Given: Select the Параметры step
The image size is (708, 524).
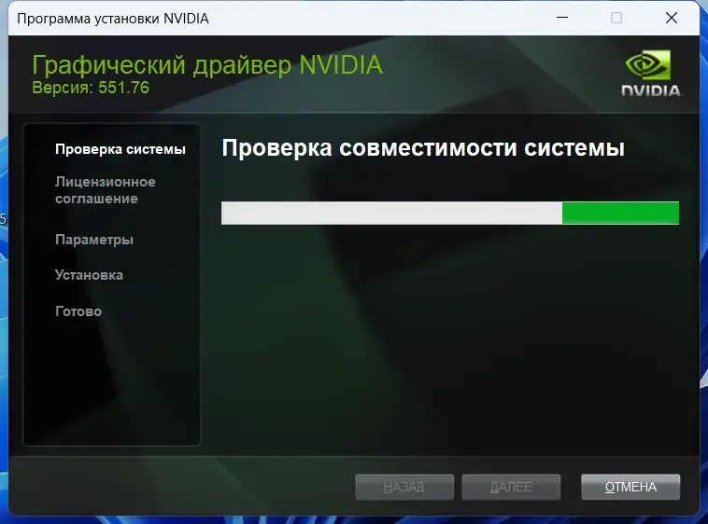Looking at the screenshot, I should (94, 240).
